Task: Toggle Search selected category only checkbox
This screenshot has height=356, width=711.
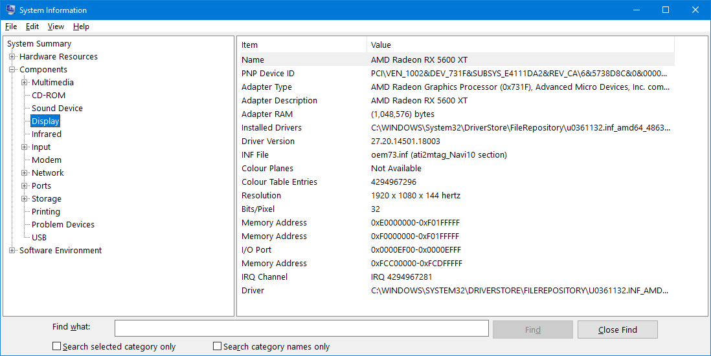Action: click(x=57, y=346)
